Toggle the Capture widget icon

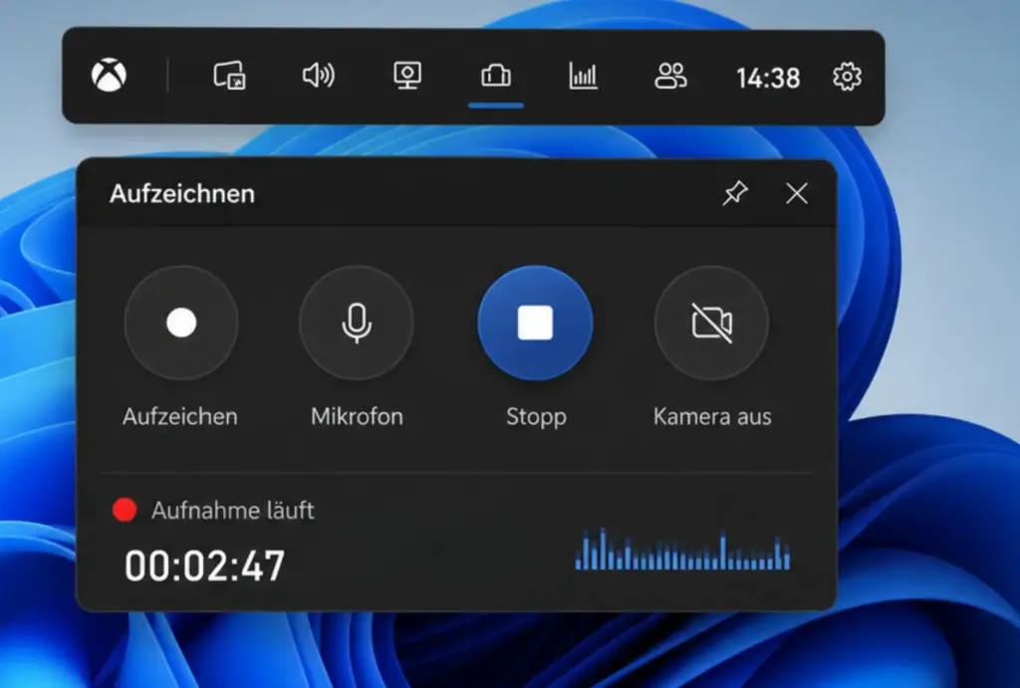tap(496, 76)
